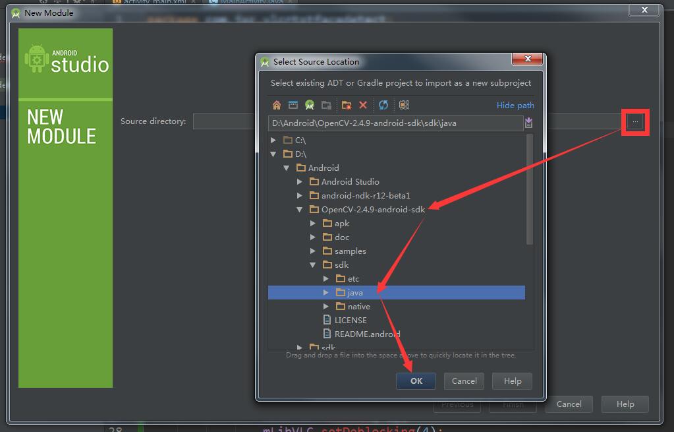Collapse the D:\ drive node

(x=273, y=154)
